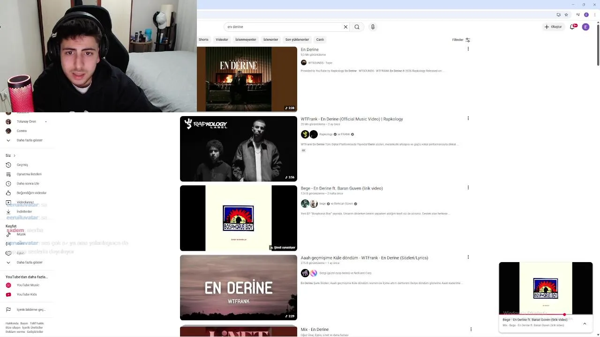Open the Chrome media controls icon
The image size is (600, 337).
pos(579,15)
